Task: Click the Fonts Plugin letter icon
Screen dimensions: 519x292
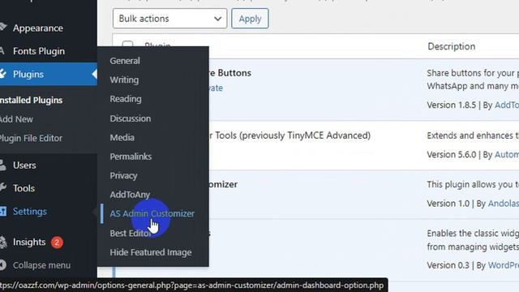Action: pyautogui.click(x=2, y=51)
